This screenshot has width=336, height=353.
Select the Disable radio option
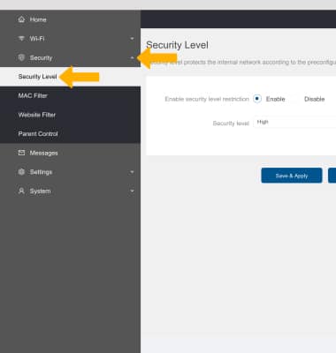(x=314, y=99)
